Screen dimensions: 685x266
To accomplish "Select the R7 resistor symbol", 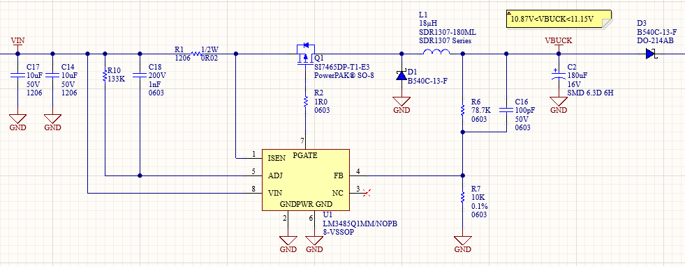I will pyautogui.click(x=463, y=198).
